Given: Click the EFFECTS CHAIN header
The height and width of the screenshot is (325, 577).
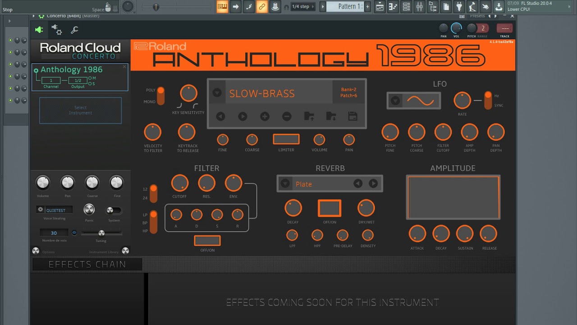Looking at the screenshot, I should coord(87,265).
